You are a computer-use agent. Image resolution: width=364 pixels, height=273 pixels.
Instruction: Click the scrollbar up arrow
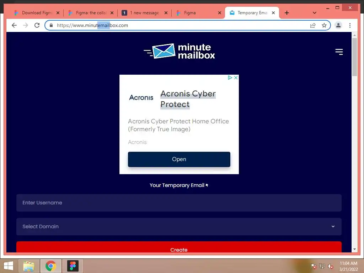[354, 35]
